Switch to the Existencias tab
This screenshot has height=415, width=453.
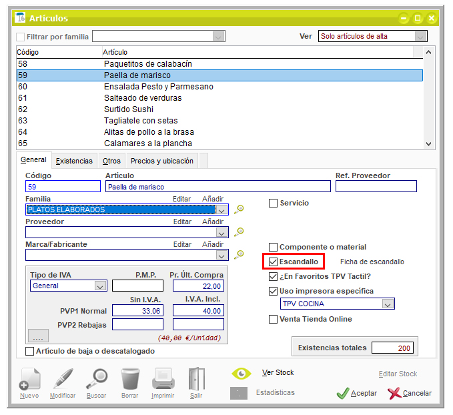[74, 161]
